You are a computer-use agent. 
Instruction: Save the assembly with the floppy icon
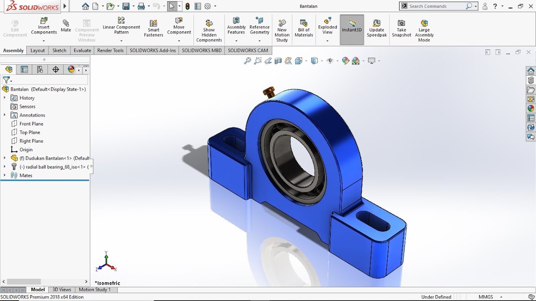126,6
